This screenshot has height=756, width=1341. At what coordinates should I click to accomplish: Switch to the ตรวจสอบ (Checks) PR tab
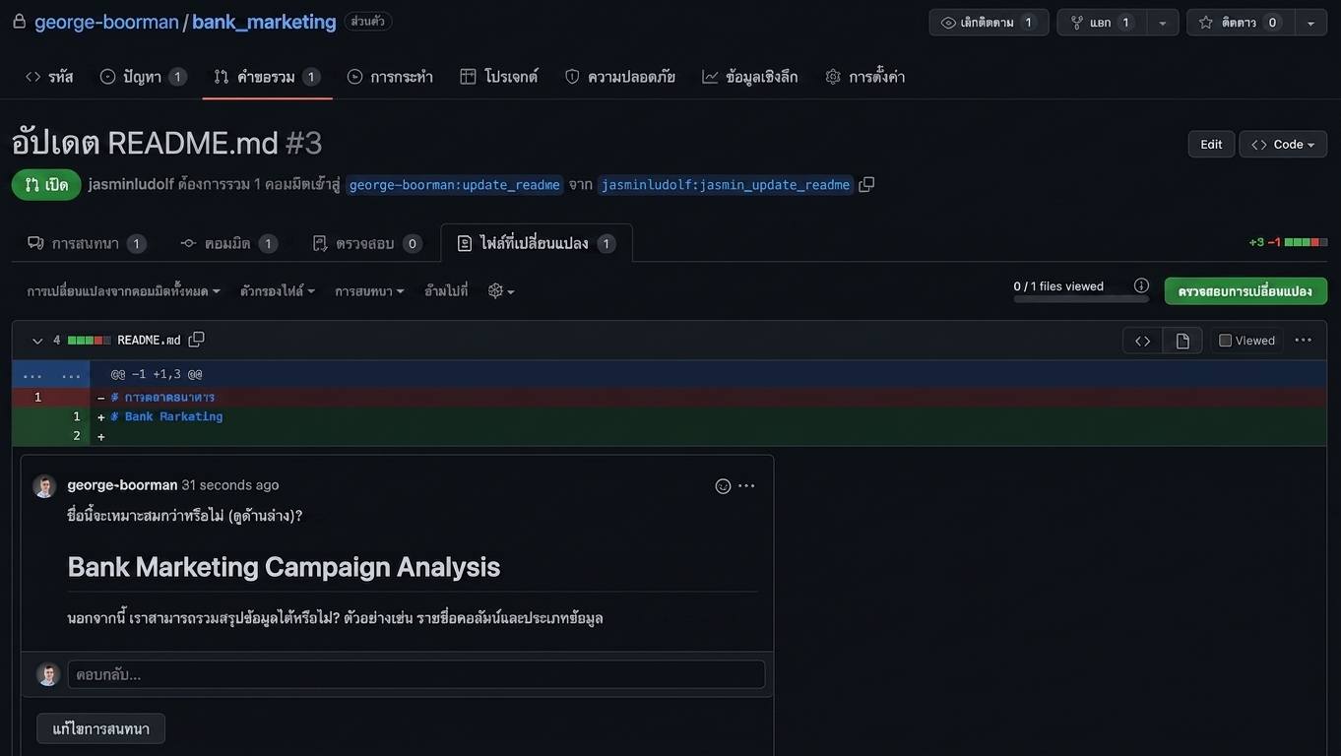point(366,243)
